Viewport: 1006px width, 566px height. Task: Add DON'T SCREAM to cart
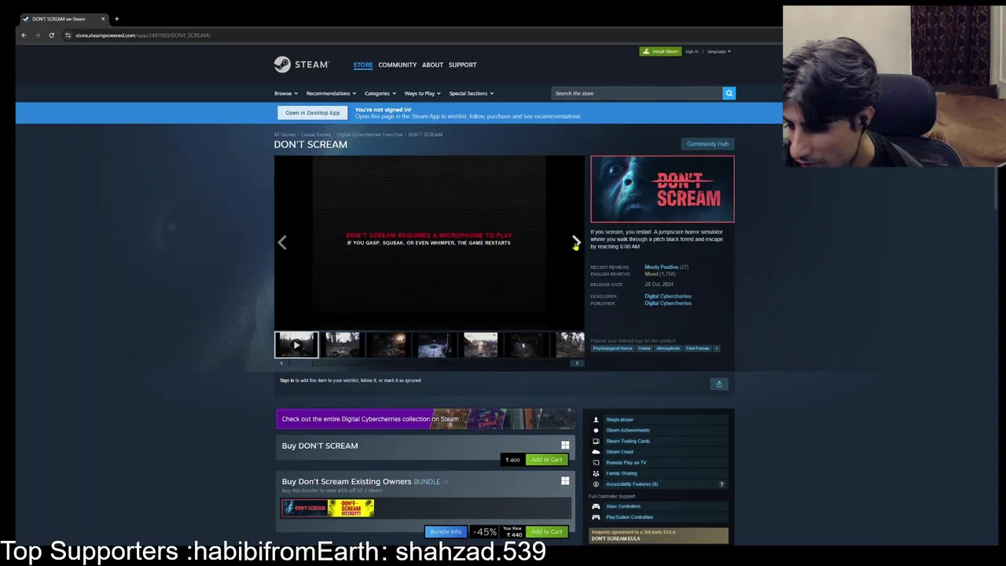point(546,460)
